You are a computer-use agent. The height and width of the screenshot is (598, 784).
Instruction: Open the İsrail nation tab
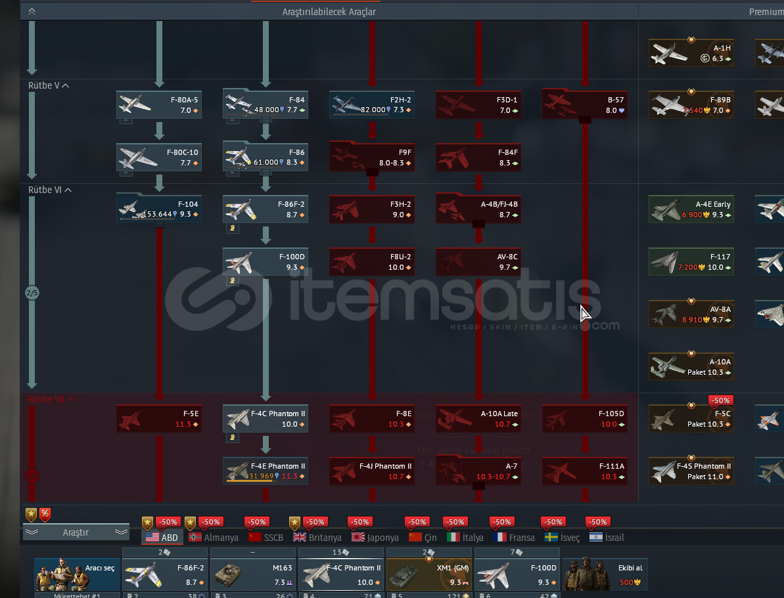(x=607, y=537)
